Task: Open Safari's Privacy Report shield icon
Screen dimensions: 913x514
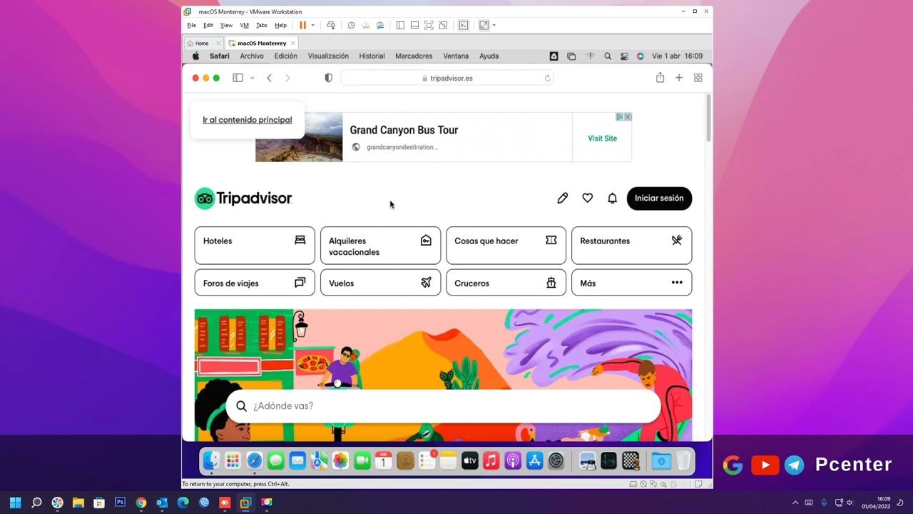Action: (328, 77)
